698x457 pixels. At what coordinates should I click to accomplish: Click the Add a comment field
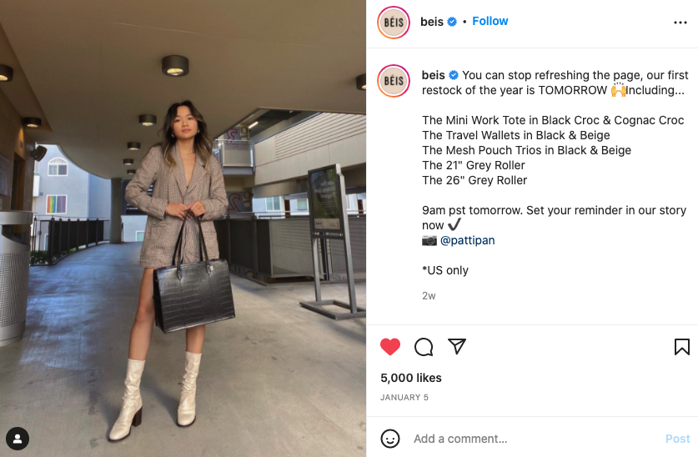[535, 439]
